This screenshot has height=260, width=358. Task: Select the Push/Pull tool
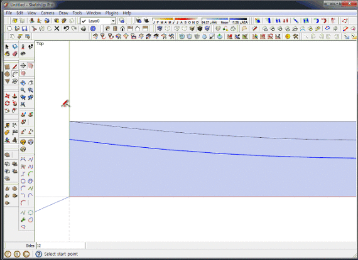(x=14, y=96)
